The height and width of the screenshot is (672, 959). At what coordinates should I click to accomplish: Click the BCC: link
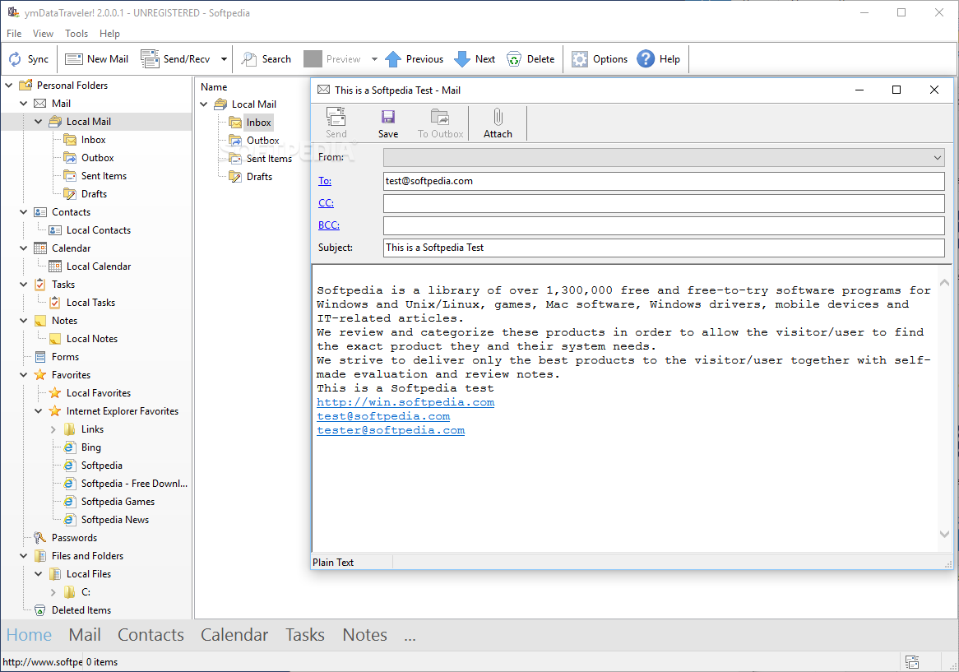[x=328, y=225]
